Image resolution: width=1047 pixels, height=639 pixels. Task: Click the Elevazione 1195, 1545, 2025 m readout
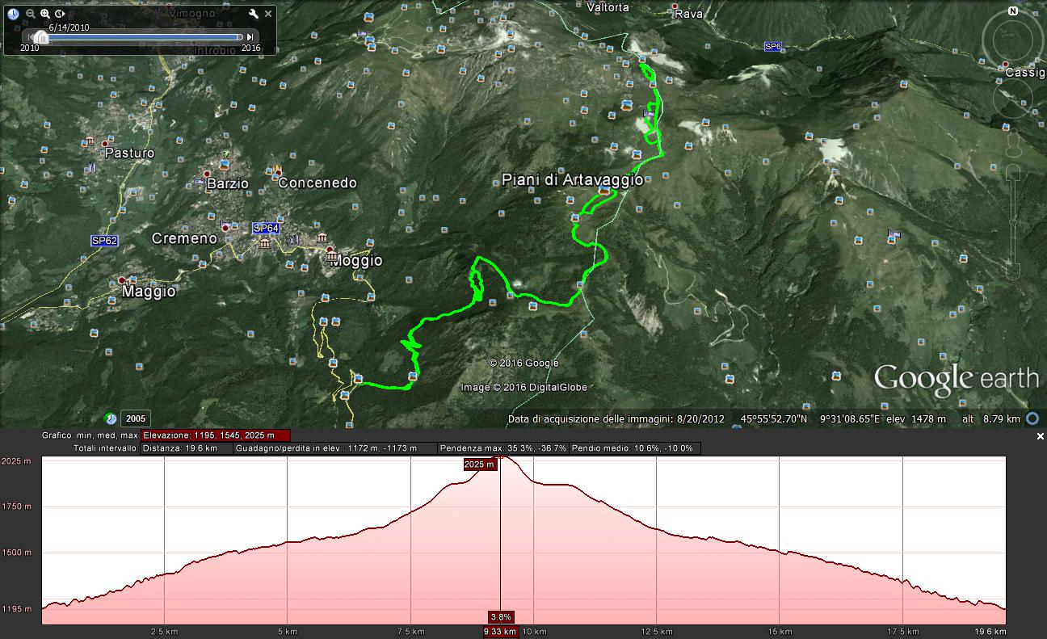215,435
